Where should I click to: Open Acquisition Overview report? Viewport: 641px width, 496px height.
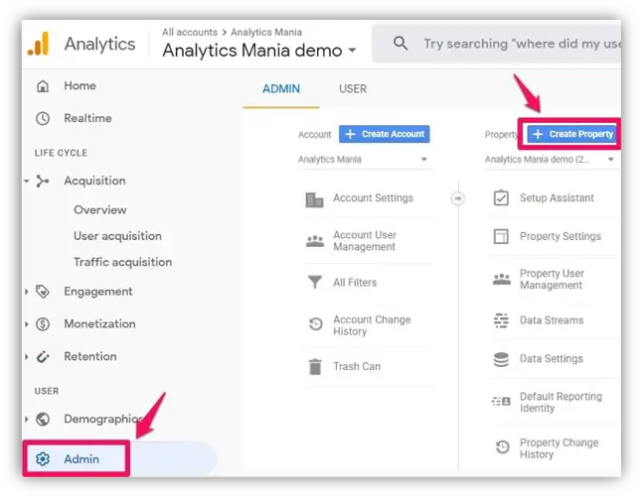point(100,210)
